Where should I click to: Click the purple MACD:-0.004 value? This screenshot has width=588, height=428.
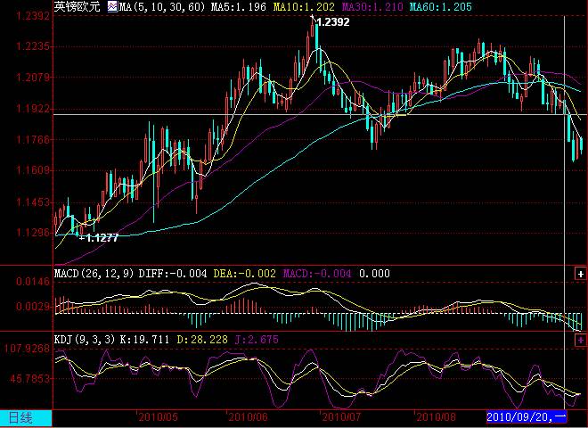317,274
